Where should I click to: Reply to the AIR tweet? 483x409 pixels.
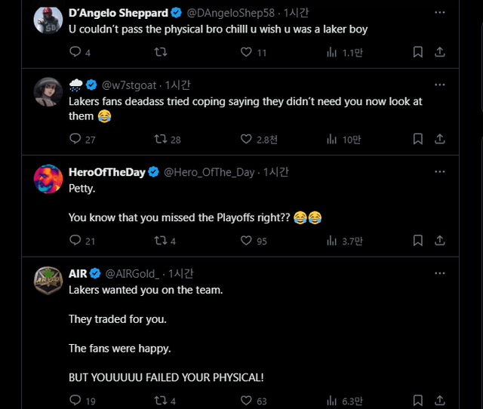pos(75,401)
